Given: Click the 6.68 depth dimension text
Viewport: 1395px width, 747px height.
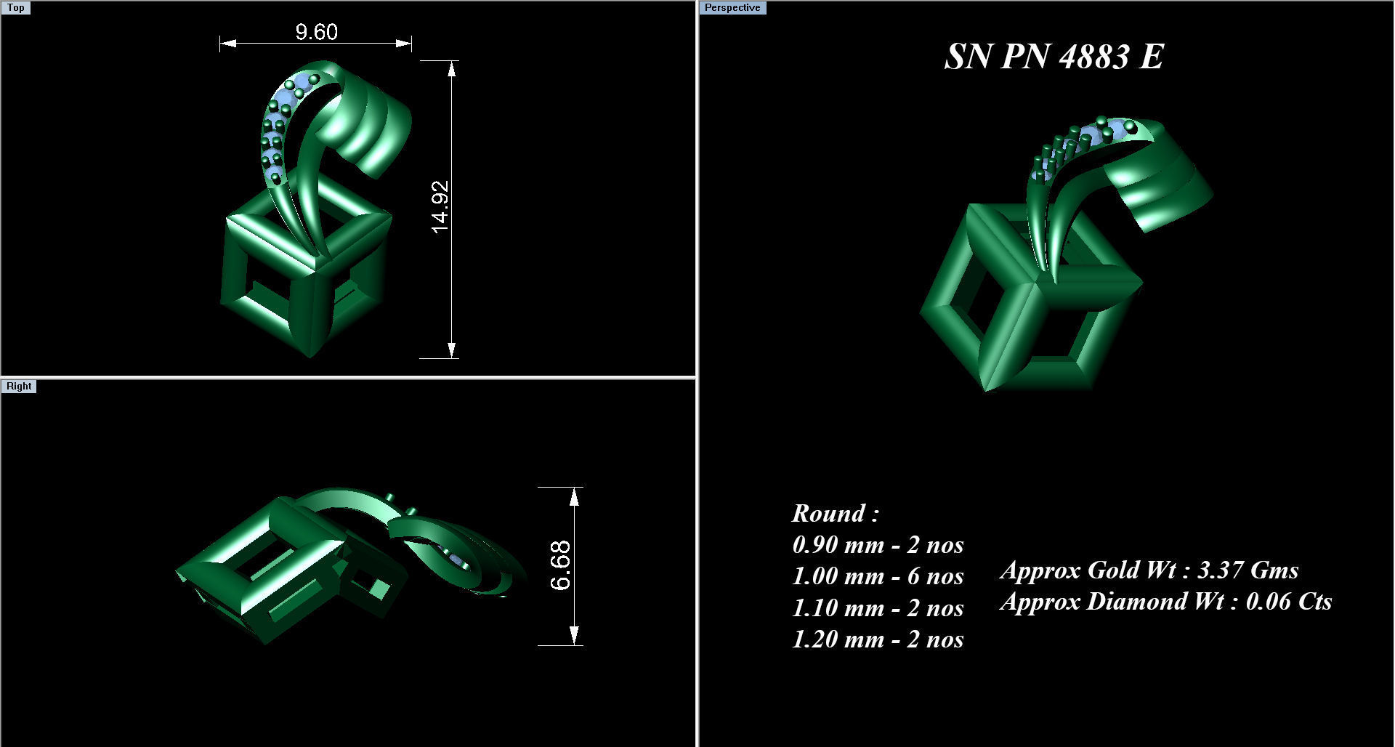Looking at the screenshot, I should (560, 565).
